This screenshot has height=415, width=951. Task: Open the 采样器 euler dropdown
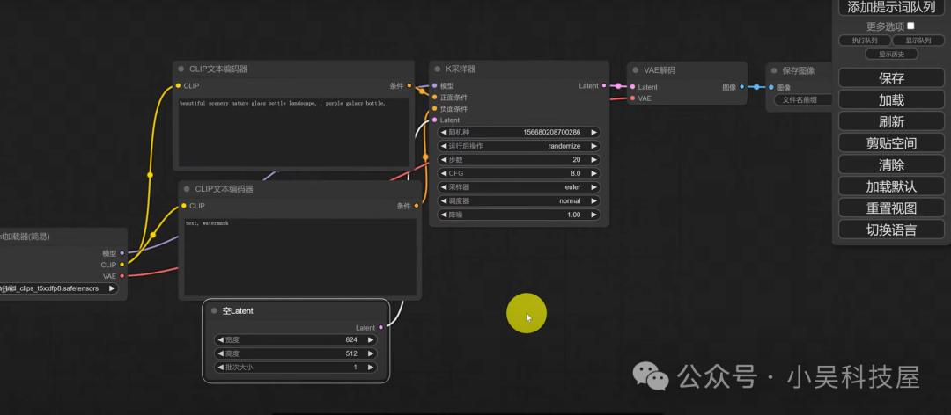pos(519,187)
